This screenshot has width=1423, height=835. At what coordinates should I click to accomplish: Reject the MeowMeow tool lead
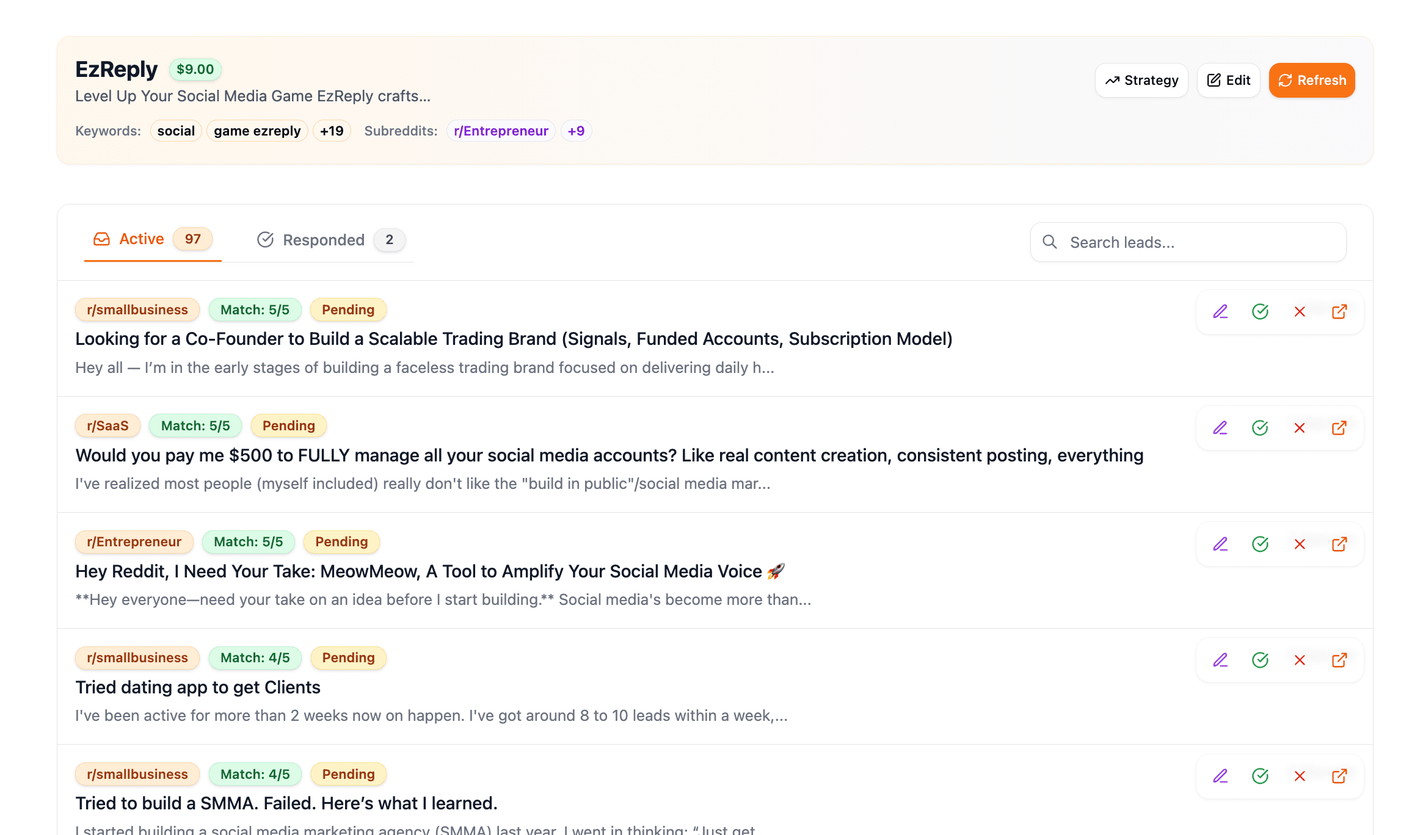click(1300, 543)
